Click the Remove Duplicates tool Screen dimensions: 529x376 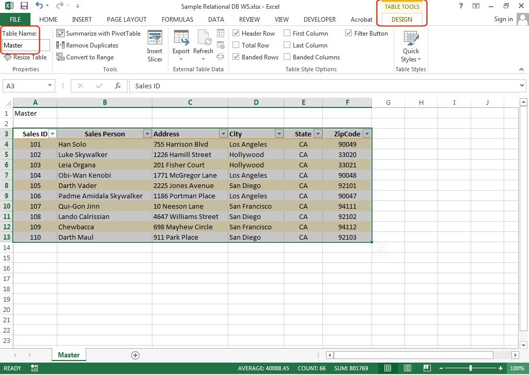coord(87,45)
